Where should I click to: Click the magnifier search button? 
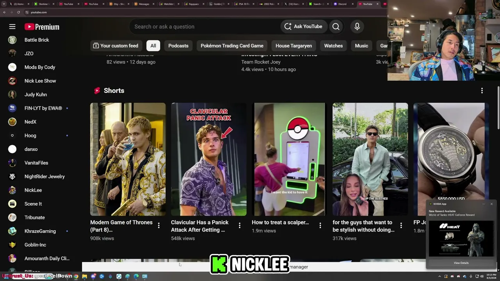click(336, 27)
